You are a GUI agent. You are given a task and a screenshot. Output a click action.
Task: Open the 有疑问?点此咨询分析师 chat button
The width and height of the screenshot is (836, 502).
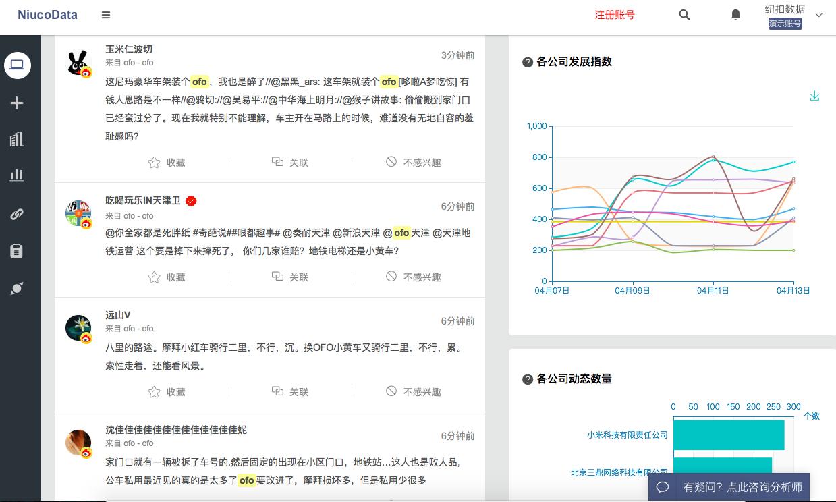(729, 487)
